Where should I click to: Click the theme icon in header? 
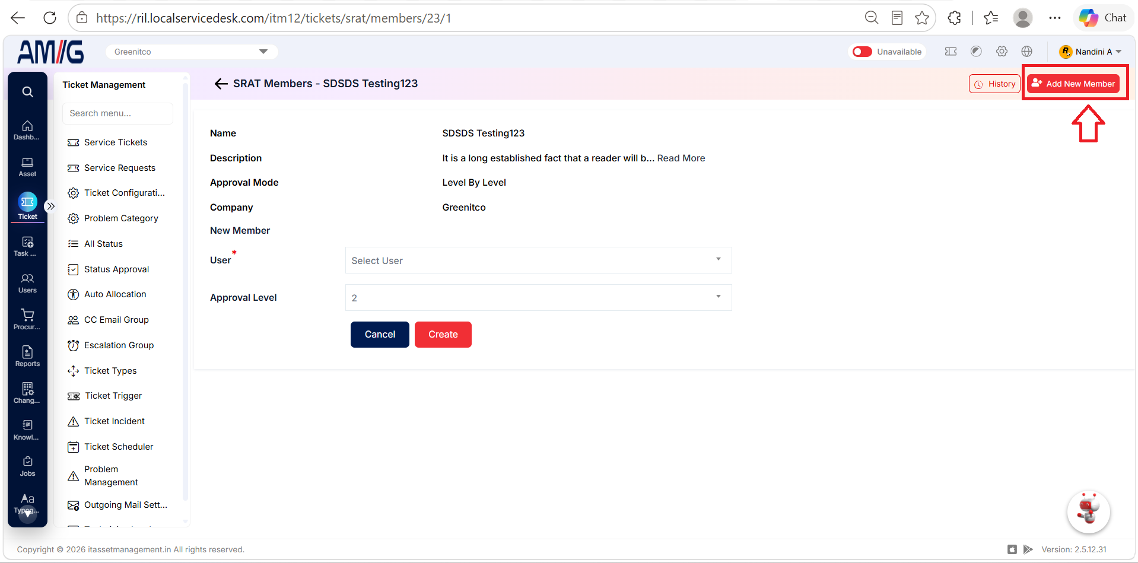coord(976,52)
